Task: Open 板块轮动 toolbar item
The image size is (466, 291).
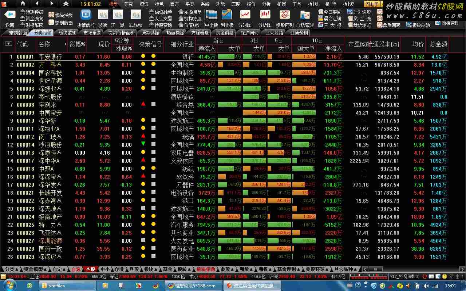Action: click(x=418, y=25)
